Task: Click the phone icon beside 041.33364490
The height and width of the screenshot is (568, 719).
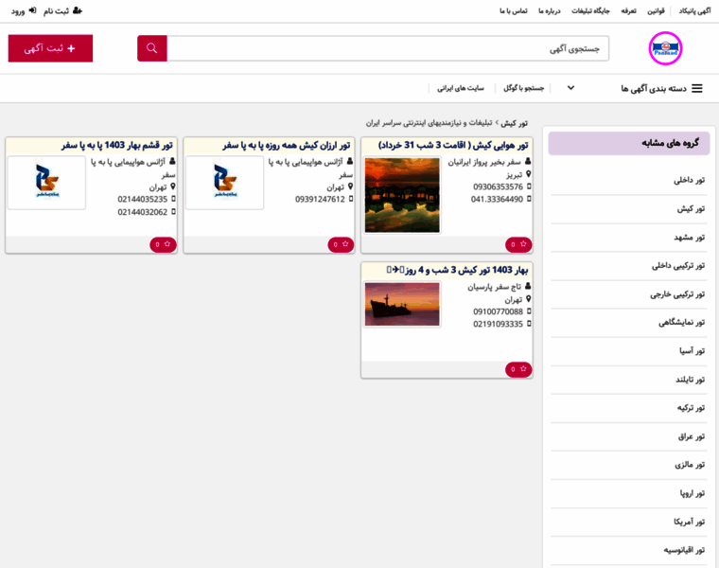Action: (x=529, y=199)
